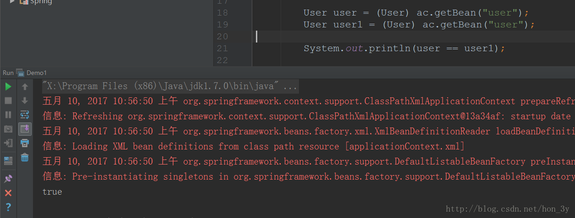Open Help with the question mark icon
Screen dimensions: 575x218
click(x=8, y=207)
